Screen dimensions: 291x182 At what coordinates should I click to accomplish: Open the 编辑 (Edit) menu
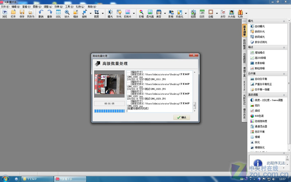[16, 7]
